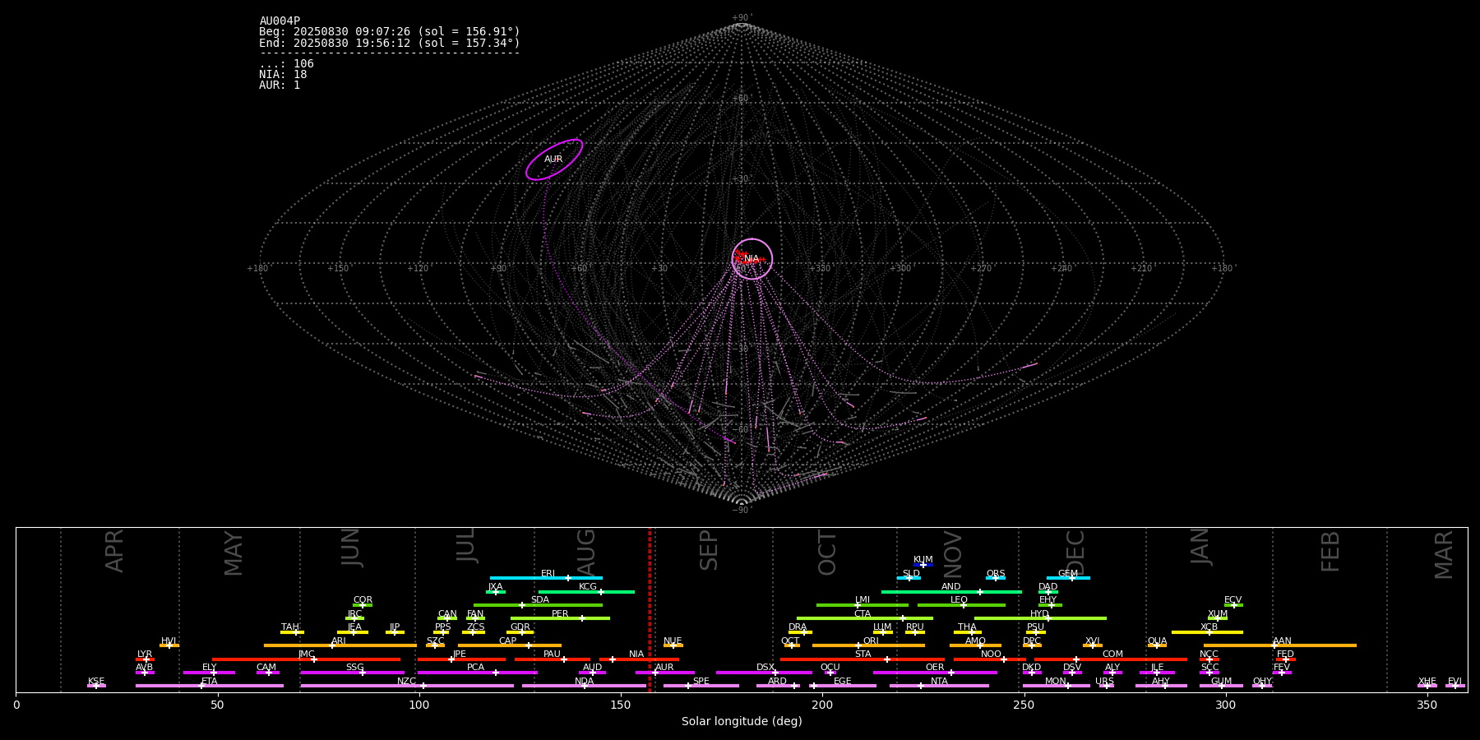Click the XHE shower label in the timeline
This screenshot has height=740, width=1480.
1427,682
